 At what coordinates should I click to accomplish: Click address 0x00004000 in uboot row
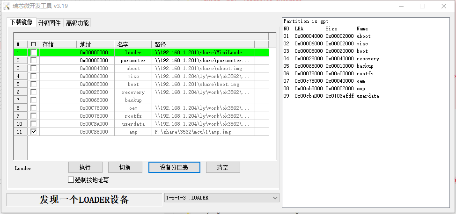pos(96,68)
